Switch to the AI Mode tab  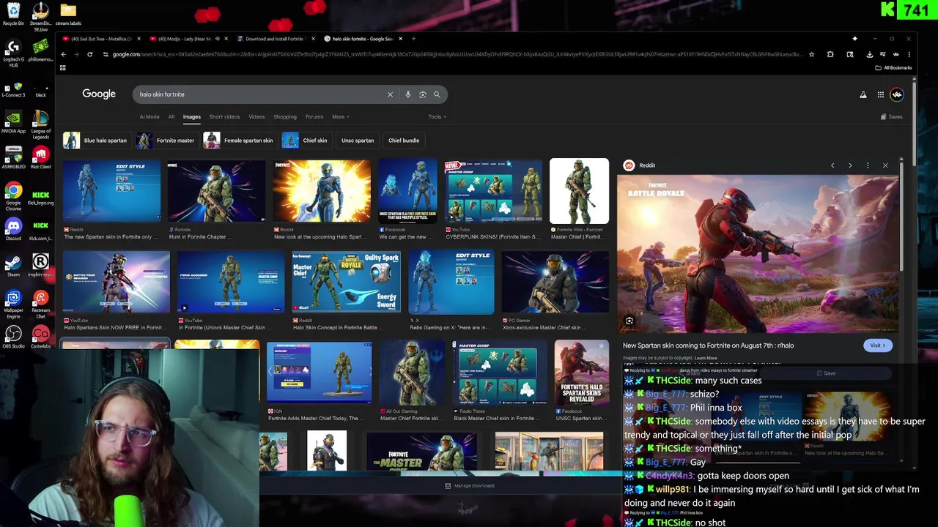(149, 116)
